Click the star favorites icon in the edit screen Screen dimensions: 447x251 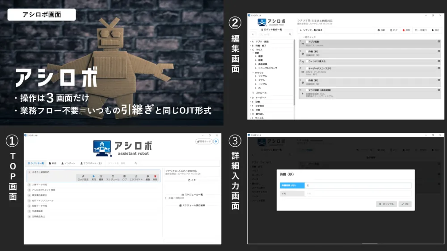(x=253, y=34)
